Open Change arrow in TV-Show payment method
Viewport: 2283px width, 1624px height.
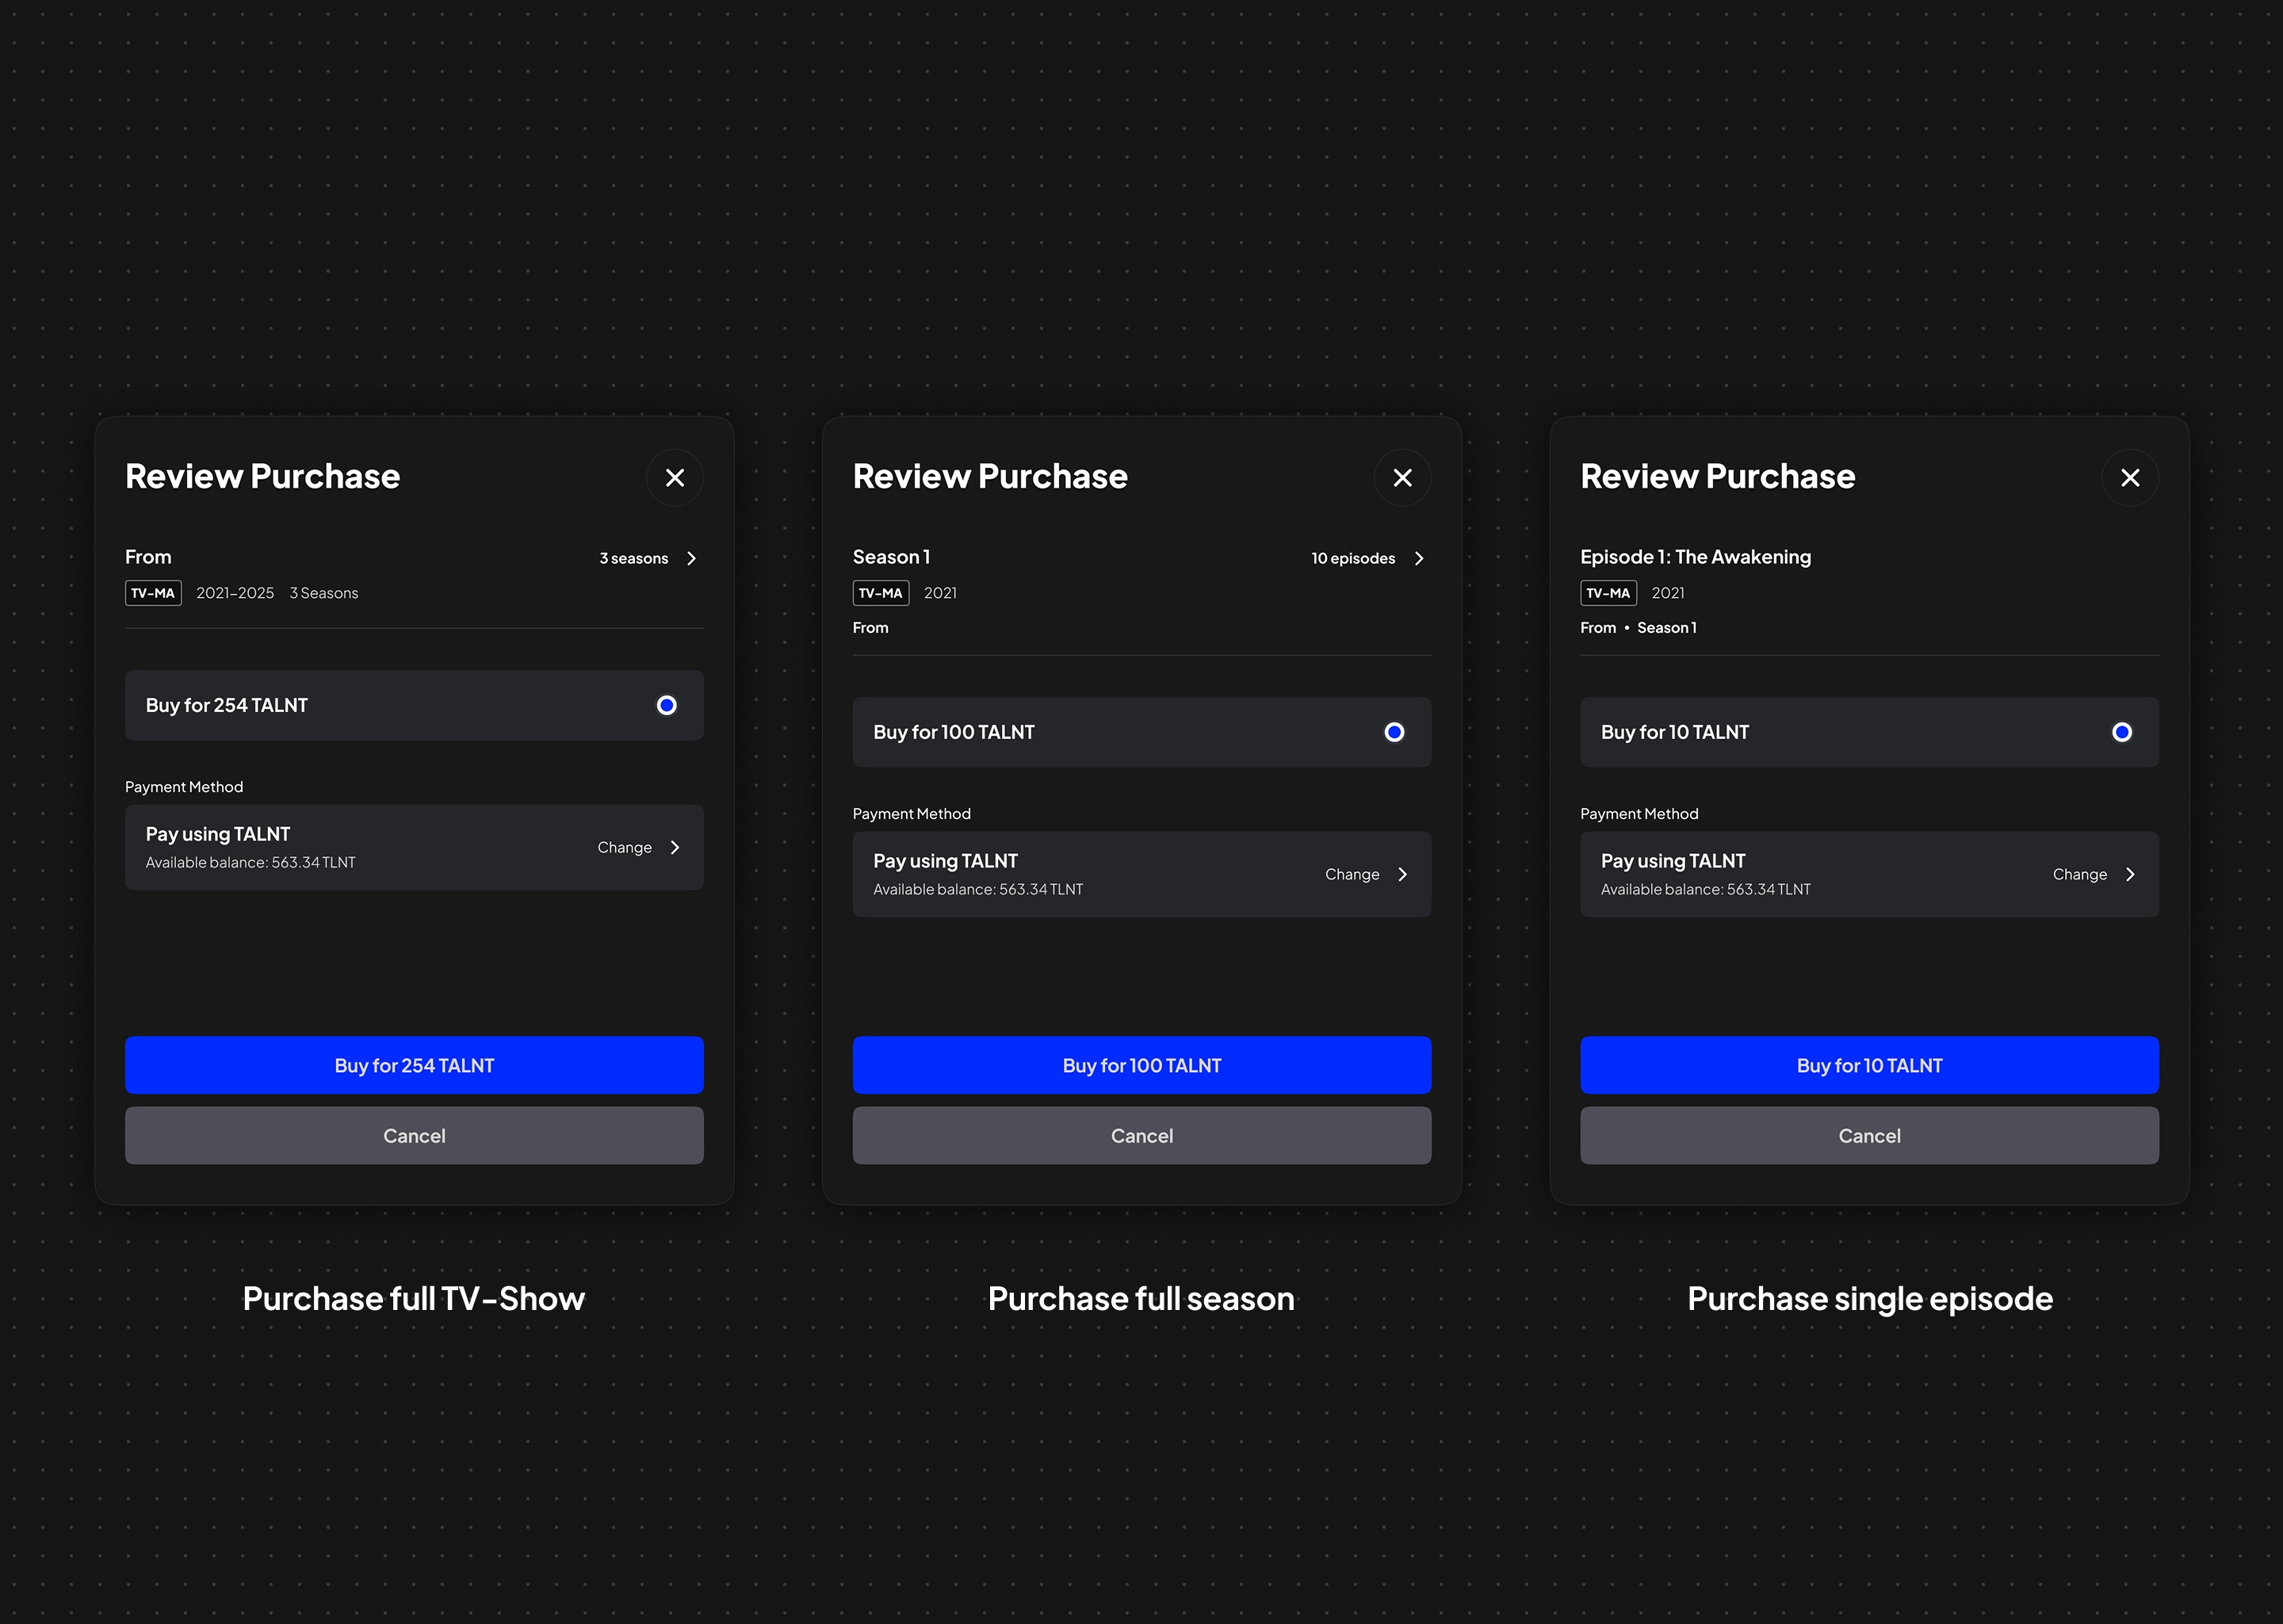(675, 847)
